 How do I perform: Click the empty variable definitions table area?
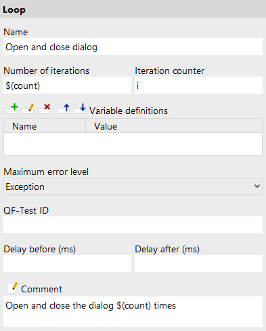click(133, 144)
